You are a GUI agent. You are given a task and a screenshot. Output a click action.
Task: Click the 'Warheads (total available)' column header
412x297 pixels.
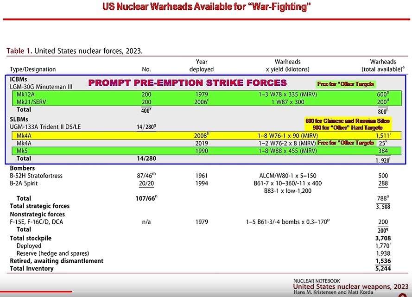pyautogui.click(x=383, y=65)
